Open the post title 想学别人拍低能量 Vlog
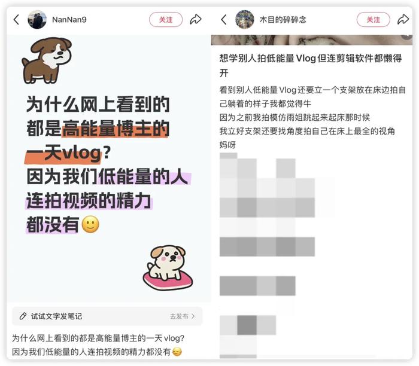Image resolution: width=419 pixels, height=366 pixels. [x=310, y=65]
